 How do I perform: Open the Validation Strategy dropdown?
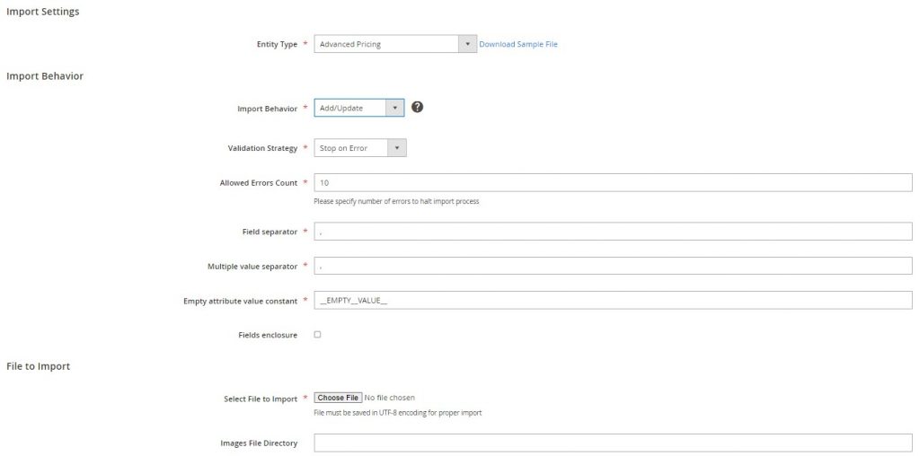tap(359, 148)
